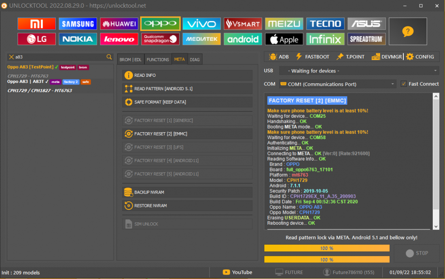
Task: Select the Apple brand logo
Action: [284, 39]
